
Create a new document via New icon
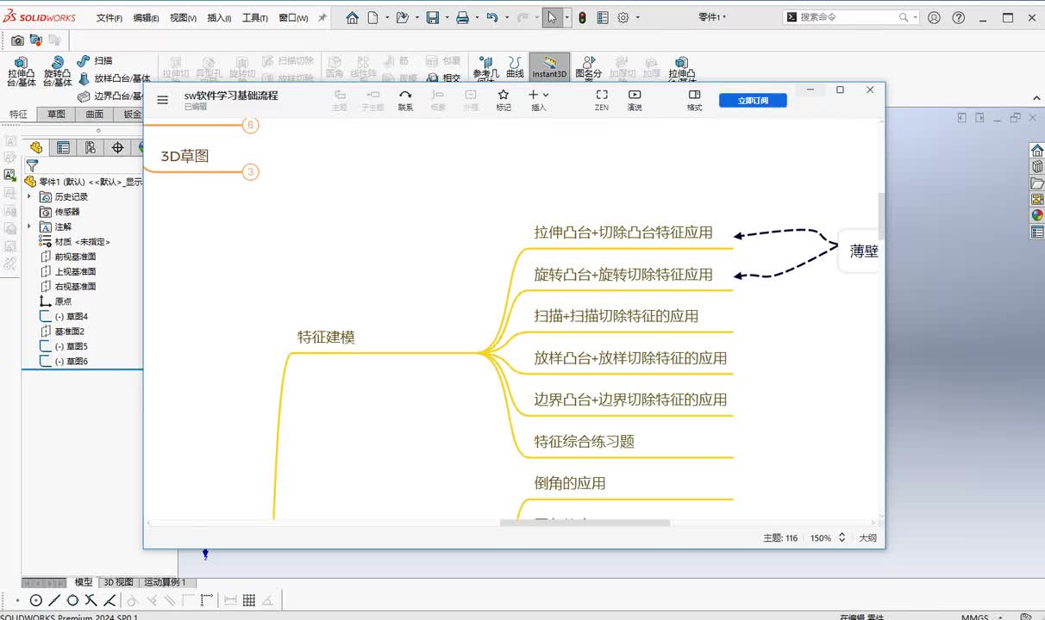coord(372,17)
